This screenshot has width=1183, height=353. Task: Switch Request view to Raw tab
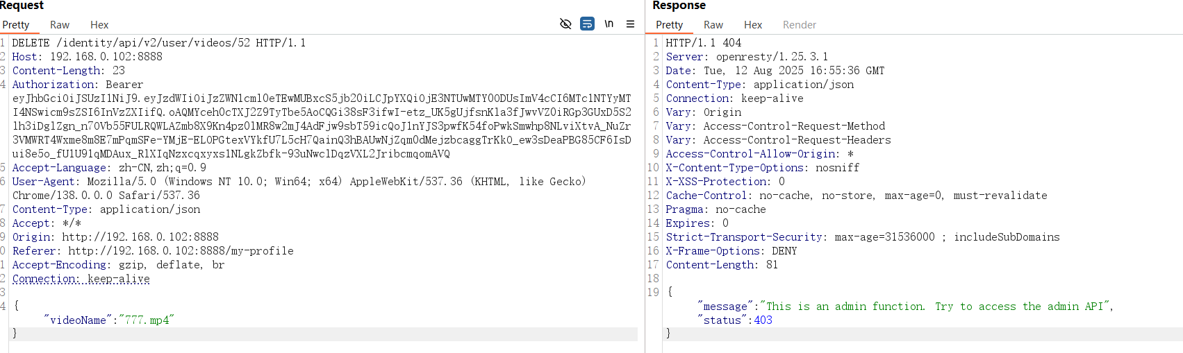(60, 25)
